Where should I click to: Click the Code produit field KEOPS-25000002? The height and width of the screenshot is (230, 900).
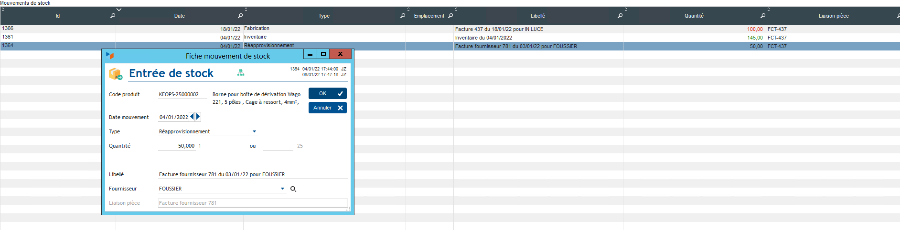pos(182,94)
